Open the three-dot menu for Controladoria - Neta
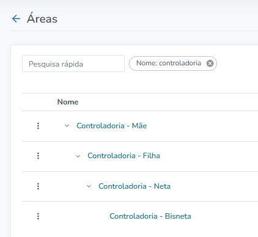The image size is (258, 237). click(38, 186)
